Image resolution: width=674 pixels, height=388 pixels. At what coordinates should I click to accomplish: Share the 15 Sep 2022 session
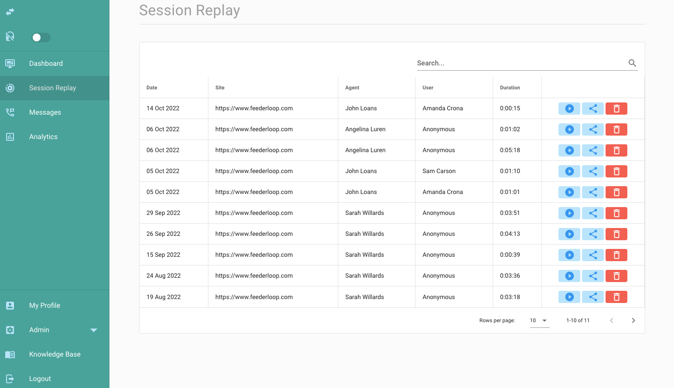(593, 255)
